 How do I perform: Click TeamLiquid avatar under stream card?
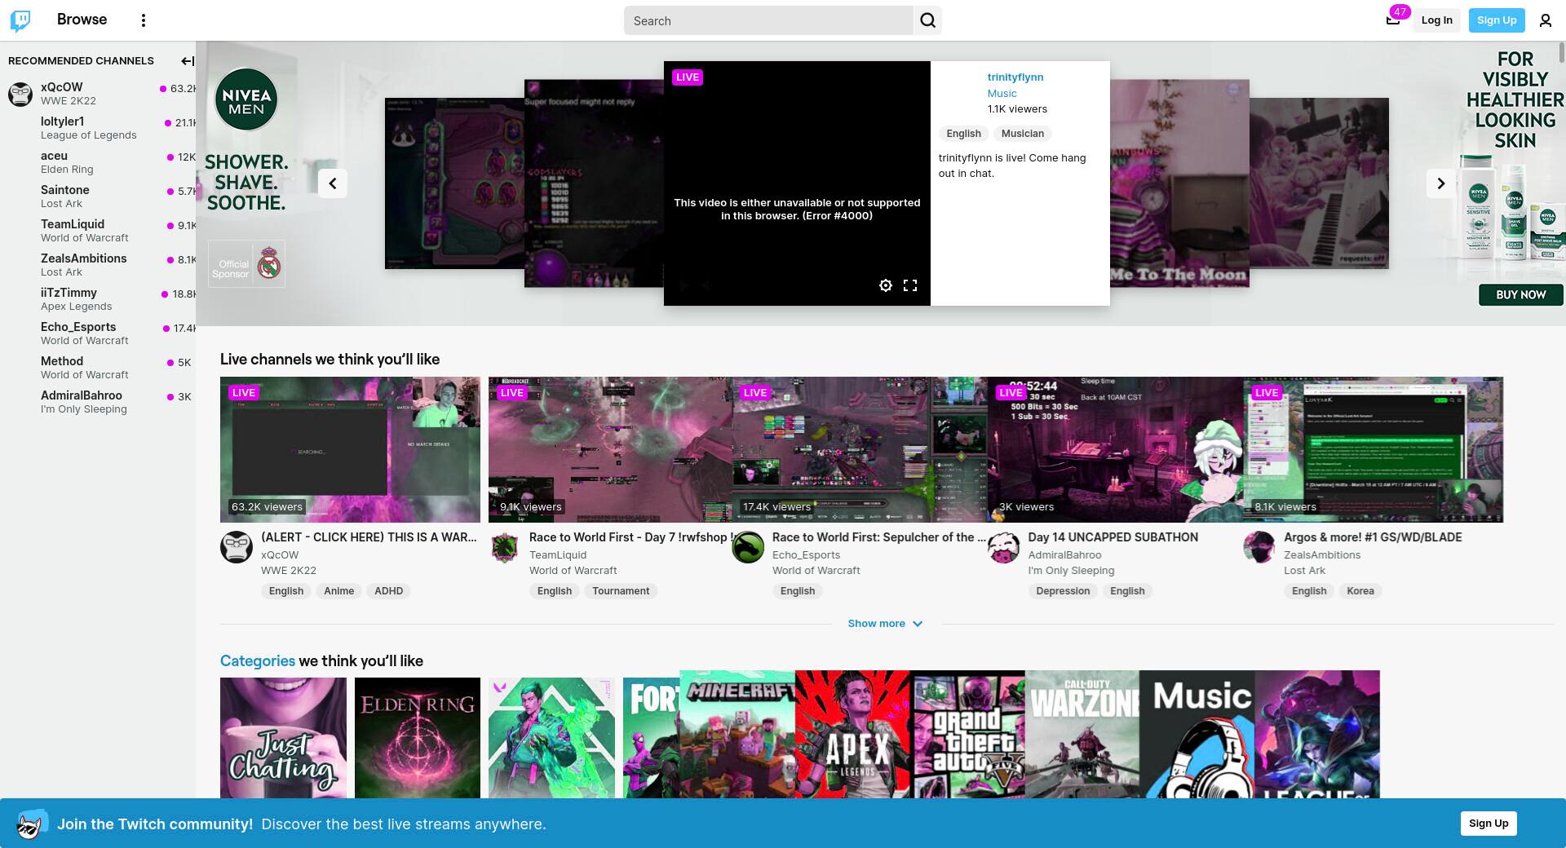[505, 547]
